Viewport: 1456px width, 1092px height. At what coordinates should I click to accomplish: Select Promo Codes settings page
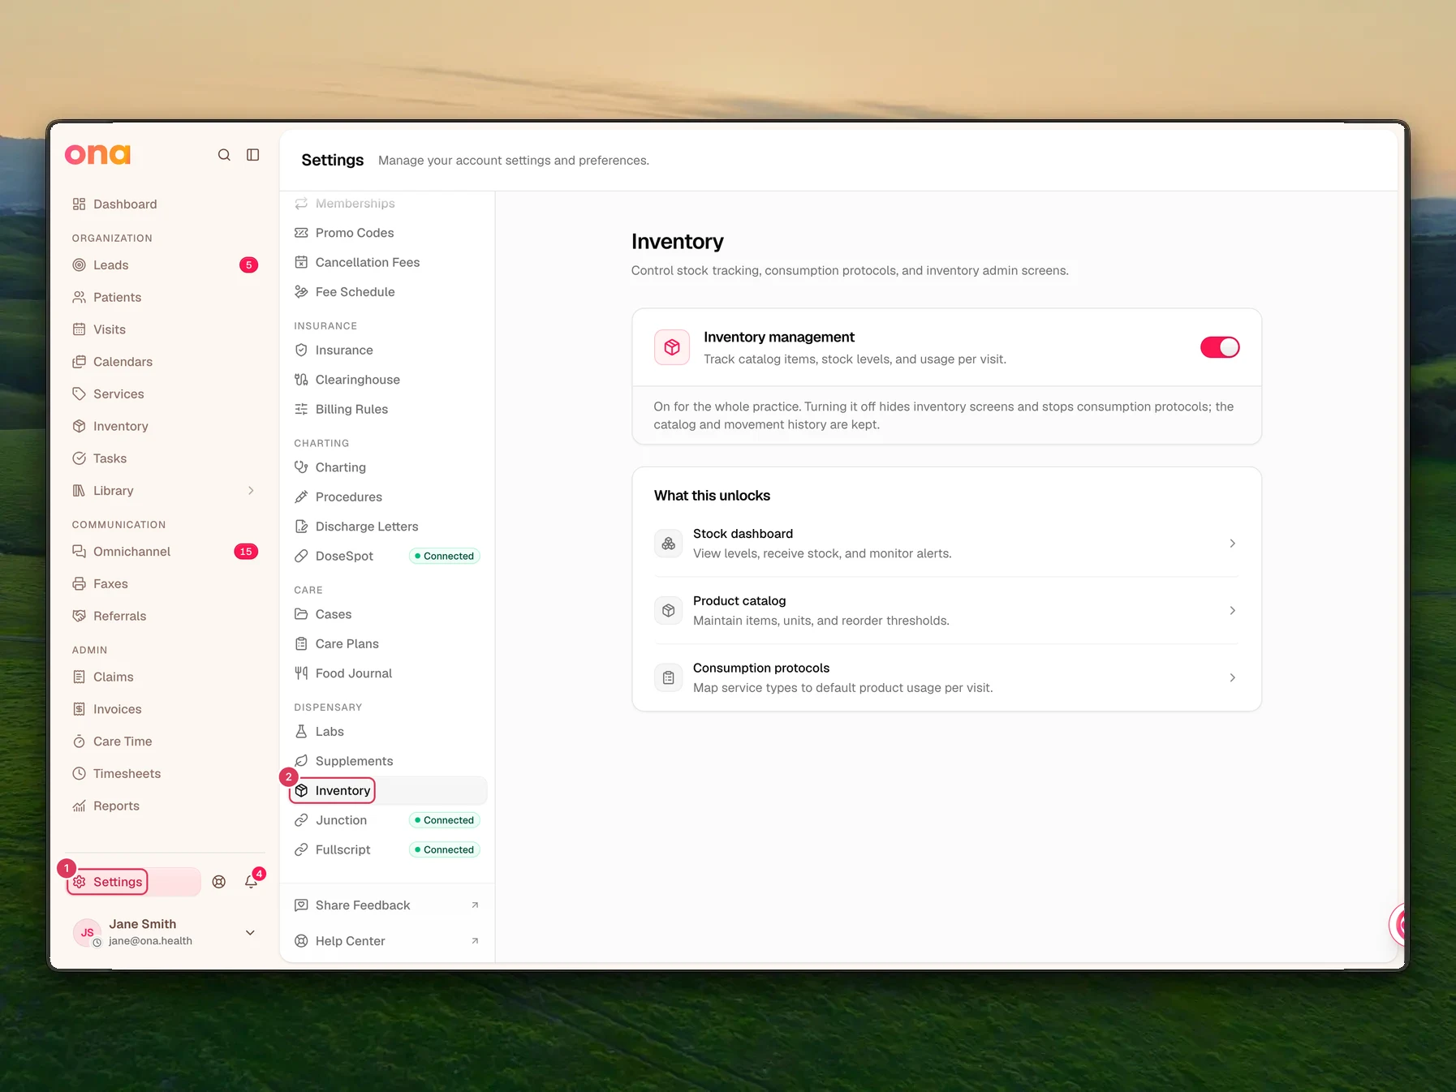point(387,233)
